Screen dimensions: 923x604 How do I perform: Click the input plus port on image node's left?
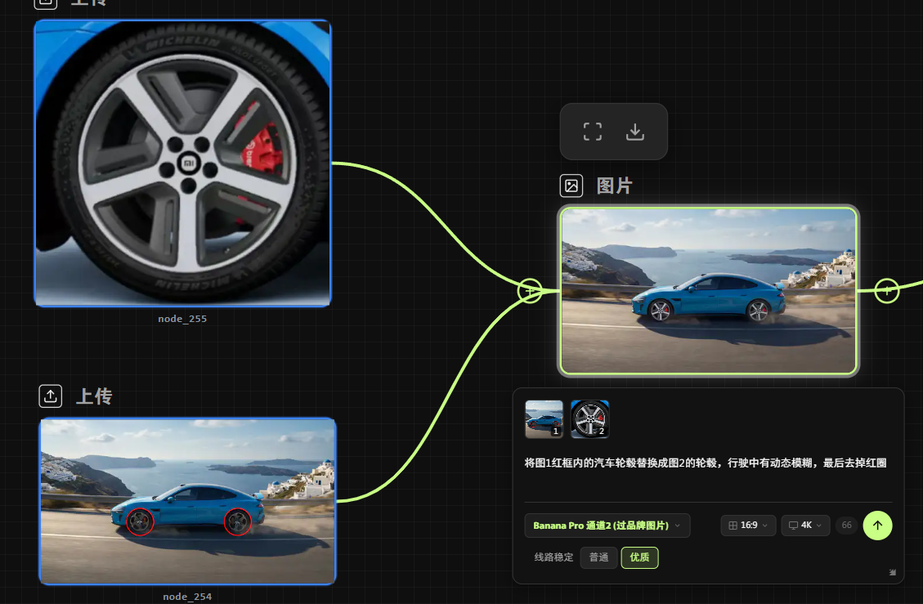point(530,290)
